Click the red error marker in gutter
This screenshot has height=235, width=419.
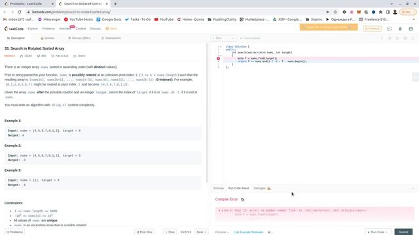tap(218, 58)
